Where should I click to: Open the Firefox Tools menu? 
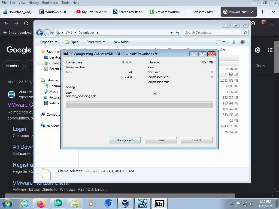(x=65, y=3)
